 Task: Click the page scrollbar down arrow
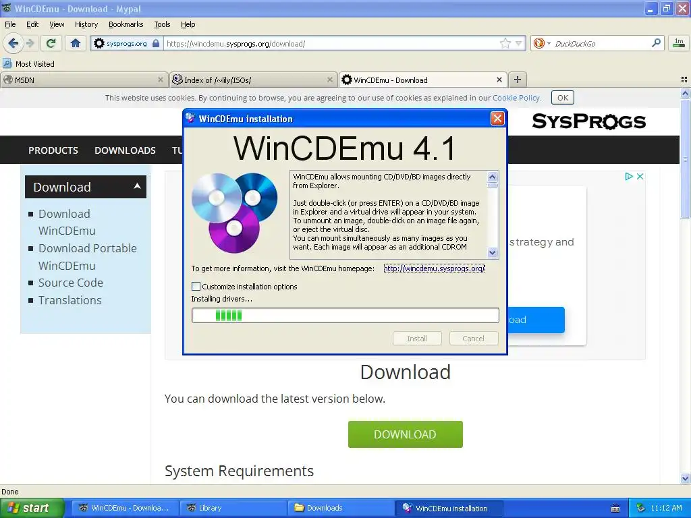(x=685, y=478)
